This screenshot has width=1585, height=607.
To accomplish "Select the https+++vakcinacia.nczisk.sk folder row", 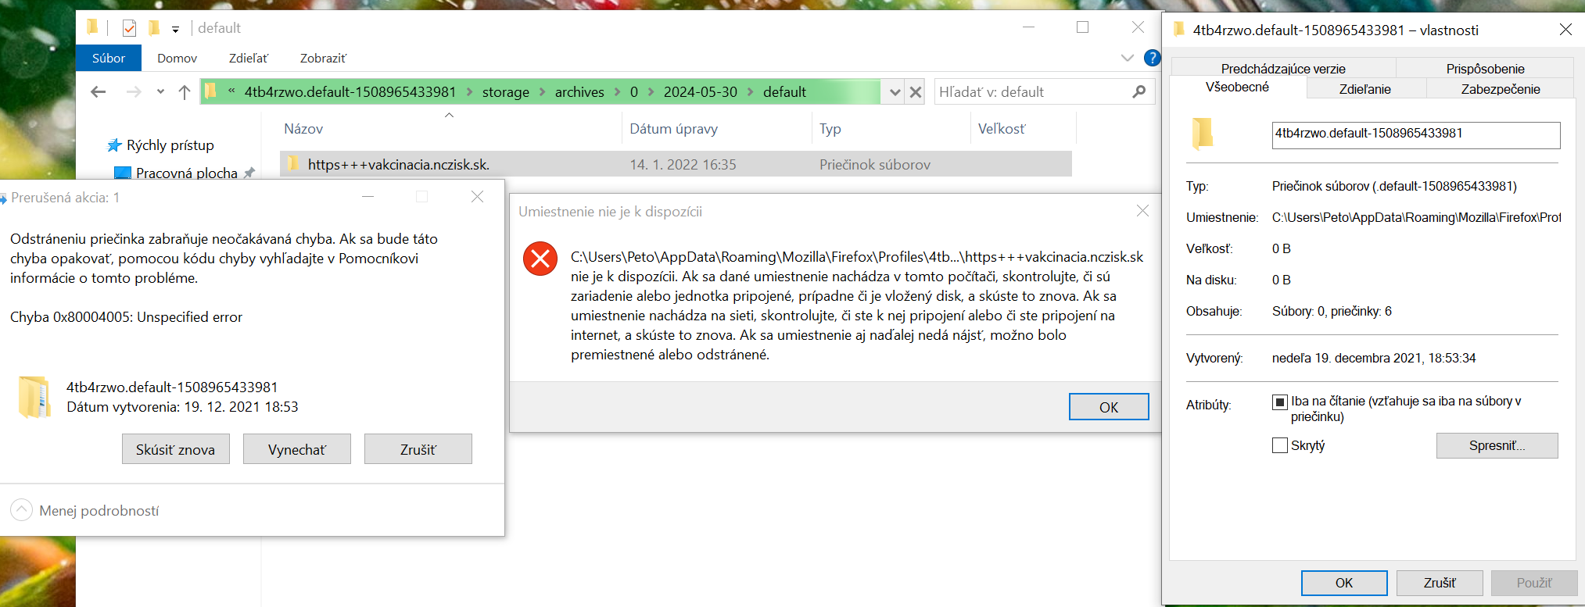I will tap(676, 164).
